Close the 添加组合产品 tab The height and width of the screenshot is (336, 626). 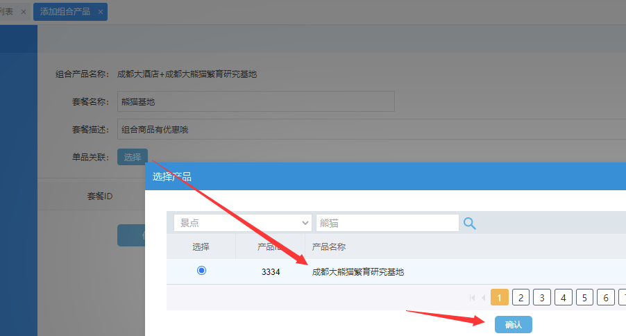click(101, 12)
